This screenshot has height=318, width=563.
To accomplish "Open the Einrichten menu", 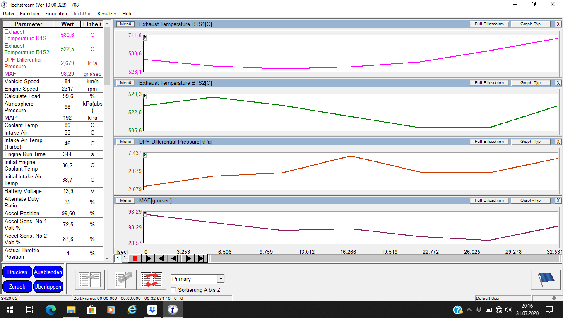I will (x=56, y=14).
